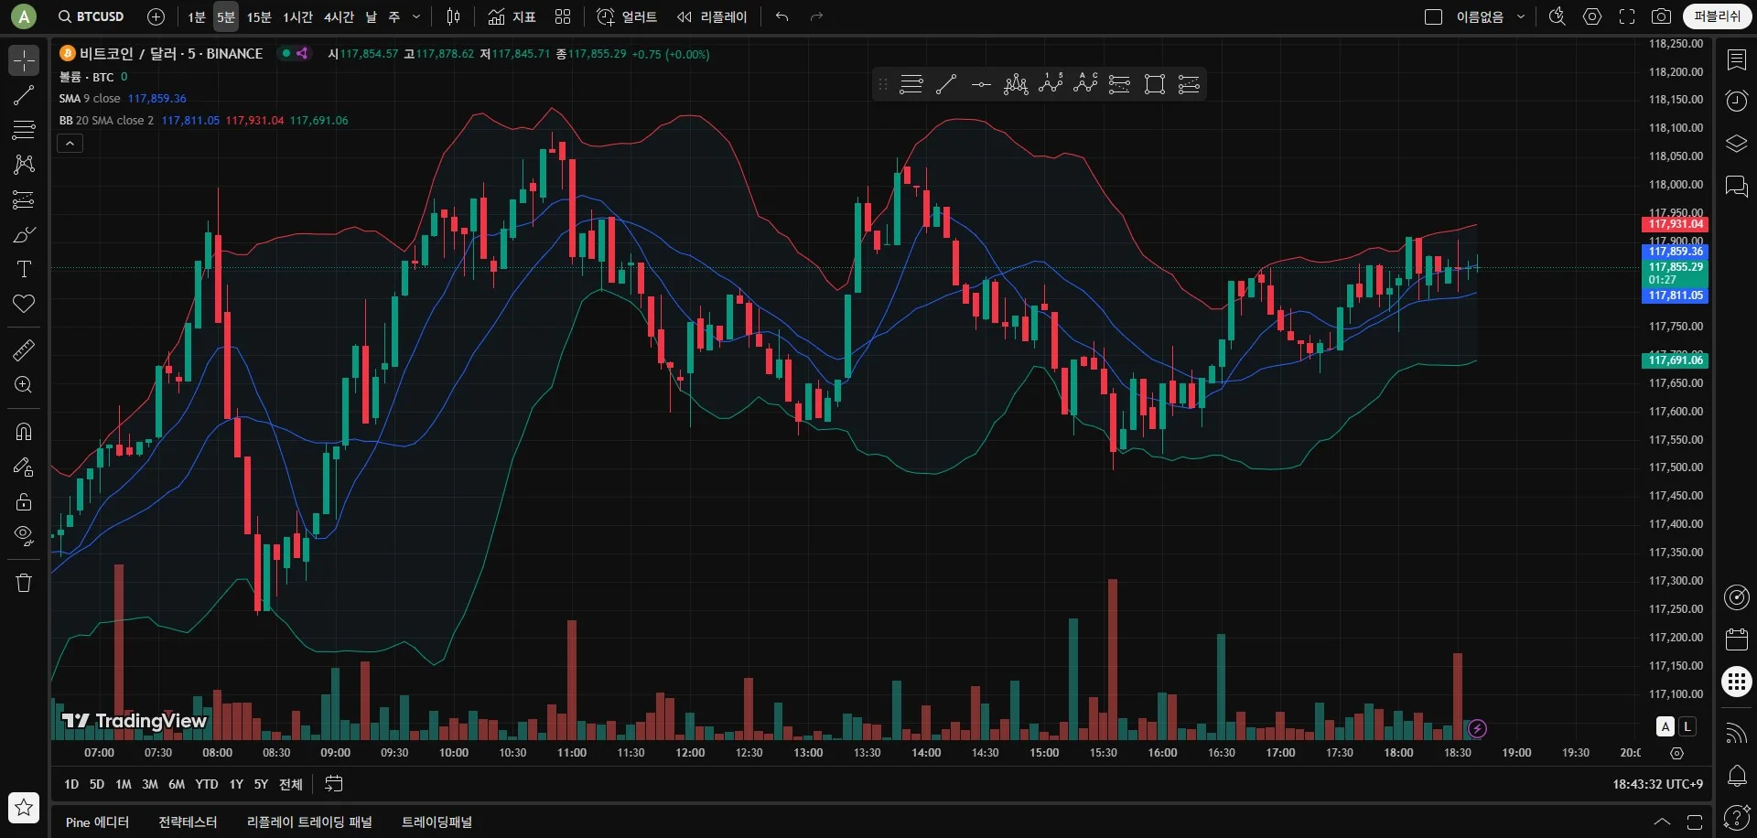
Task: Pick the ruler measure tool
Action: (24, 349)
